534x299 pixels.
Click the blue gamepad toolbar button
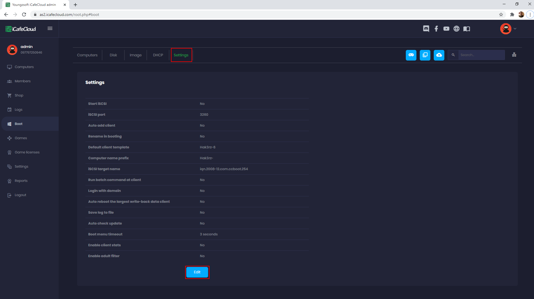pyautogui.click(x=411, y=55)
